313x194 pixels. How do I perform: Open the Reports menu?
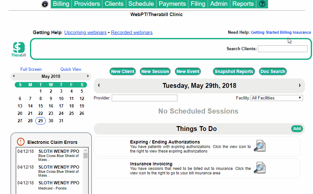[x=243, y=4]
